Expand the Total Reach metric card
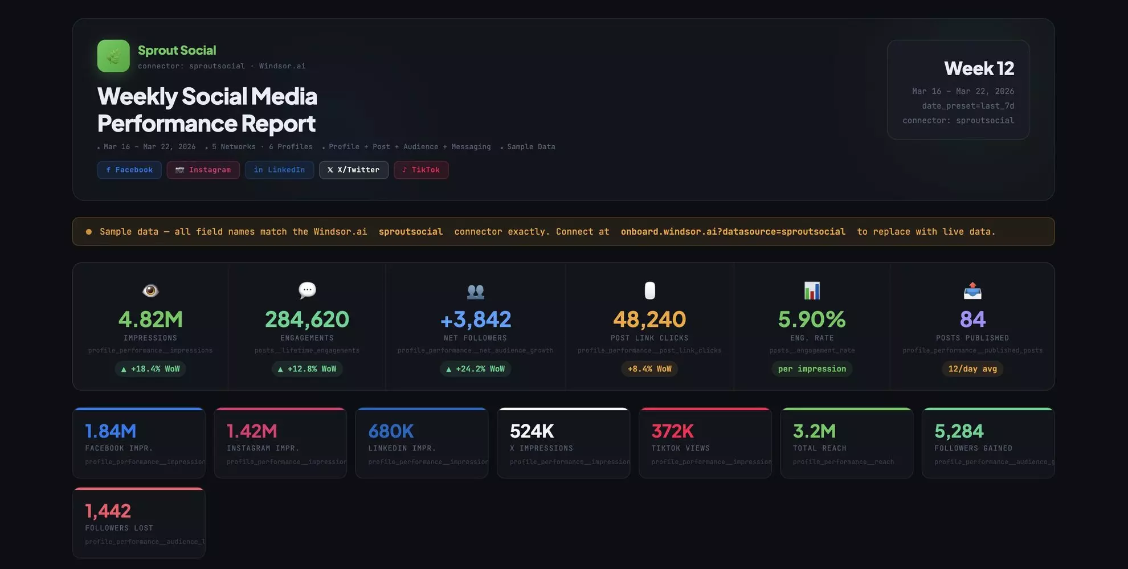The width and height of the screenshot is (1128, 569). click(x=847, y=443)
